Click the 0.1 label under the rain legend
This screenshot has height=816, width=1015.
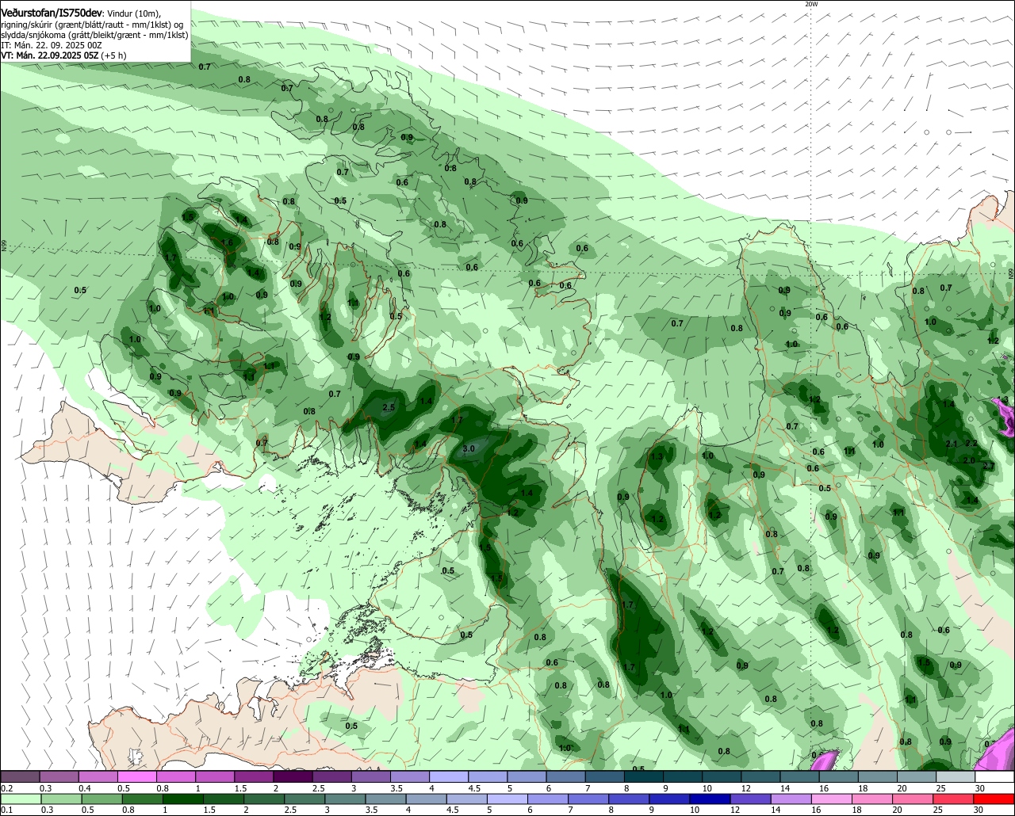(x=7, y=810)
